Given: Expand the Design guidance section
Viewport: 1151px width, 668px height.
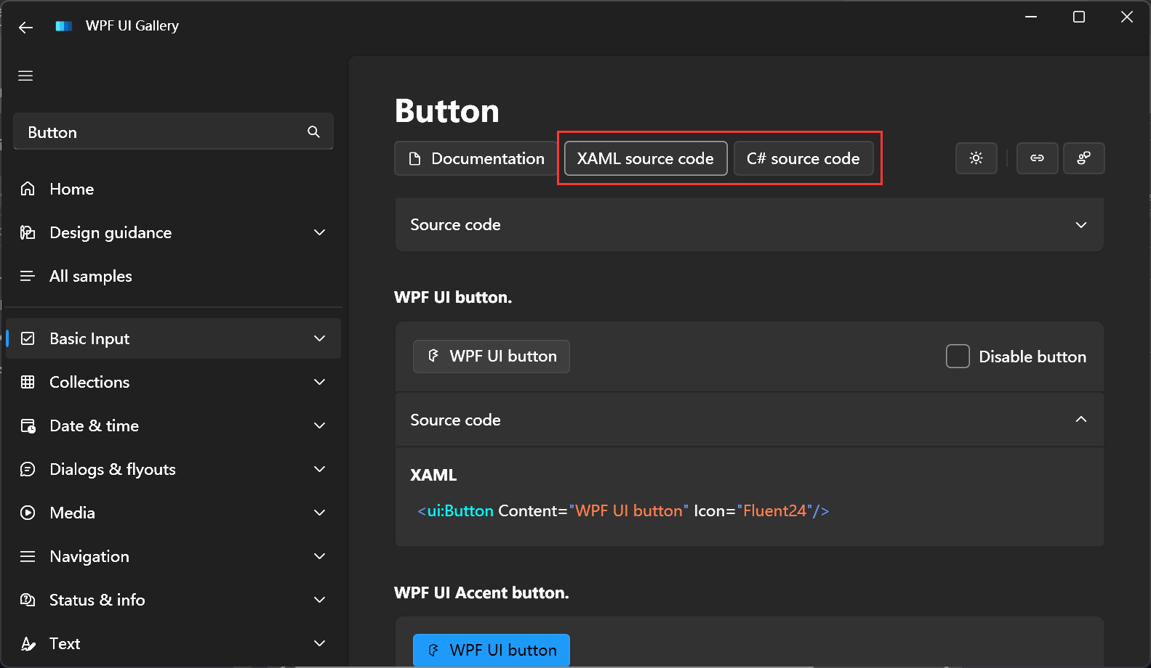Looking at the screenshot, I should tap(319, 232).
